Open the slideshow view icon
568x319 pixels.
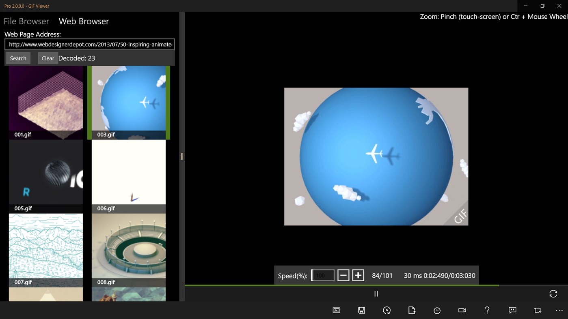pyautogui.click(x=337, y=310)
